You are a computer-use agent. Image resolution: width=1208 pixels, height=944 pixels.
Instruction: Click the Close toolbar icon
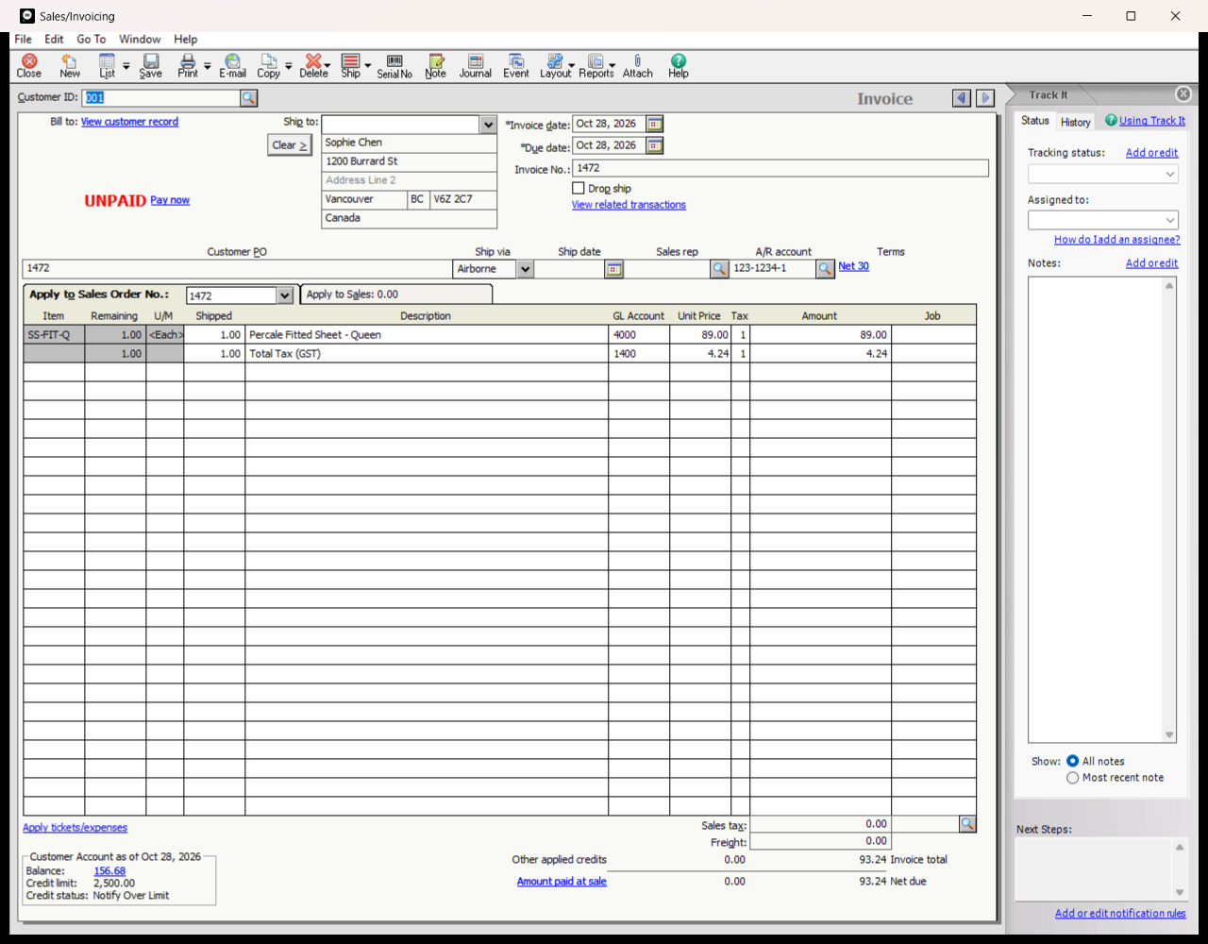(28, 66)
